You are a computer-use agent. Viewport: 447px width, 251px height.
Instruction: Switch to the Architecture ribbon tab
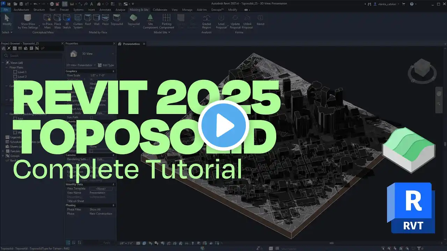[x=21, y=10]
